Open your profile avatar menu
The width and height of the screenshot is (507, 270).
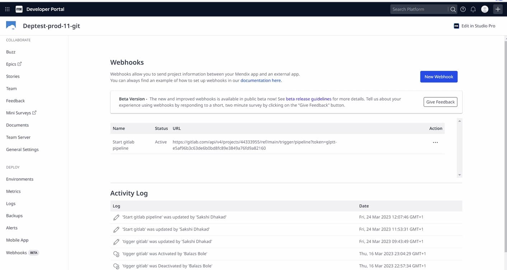(x=484, y=9)
